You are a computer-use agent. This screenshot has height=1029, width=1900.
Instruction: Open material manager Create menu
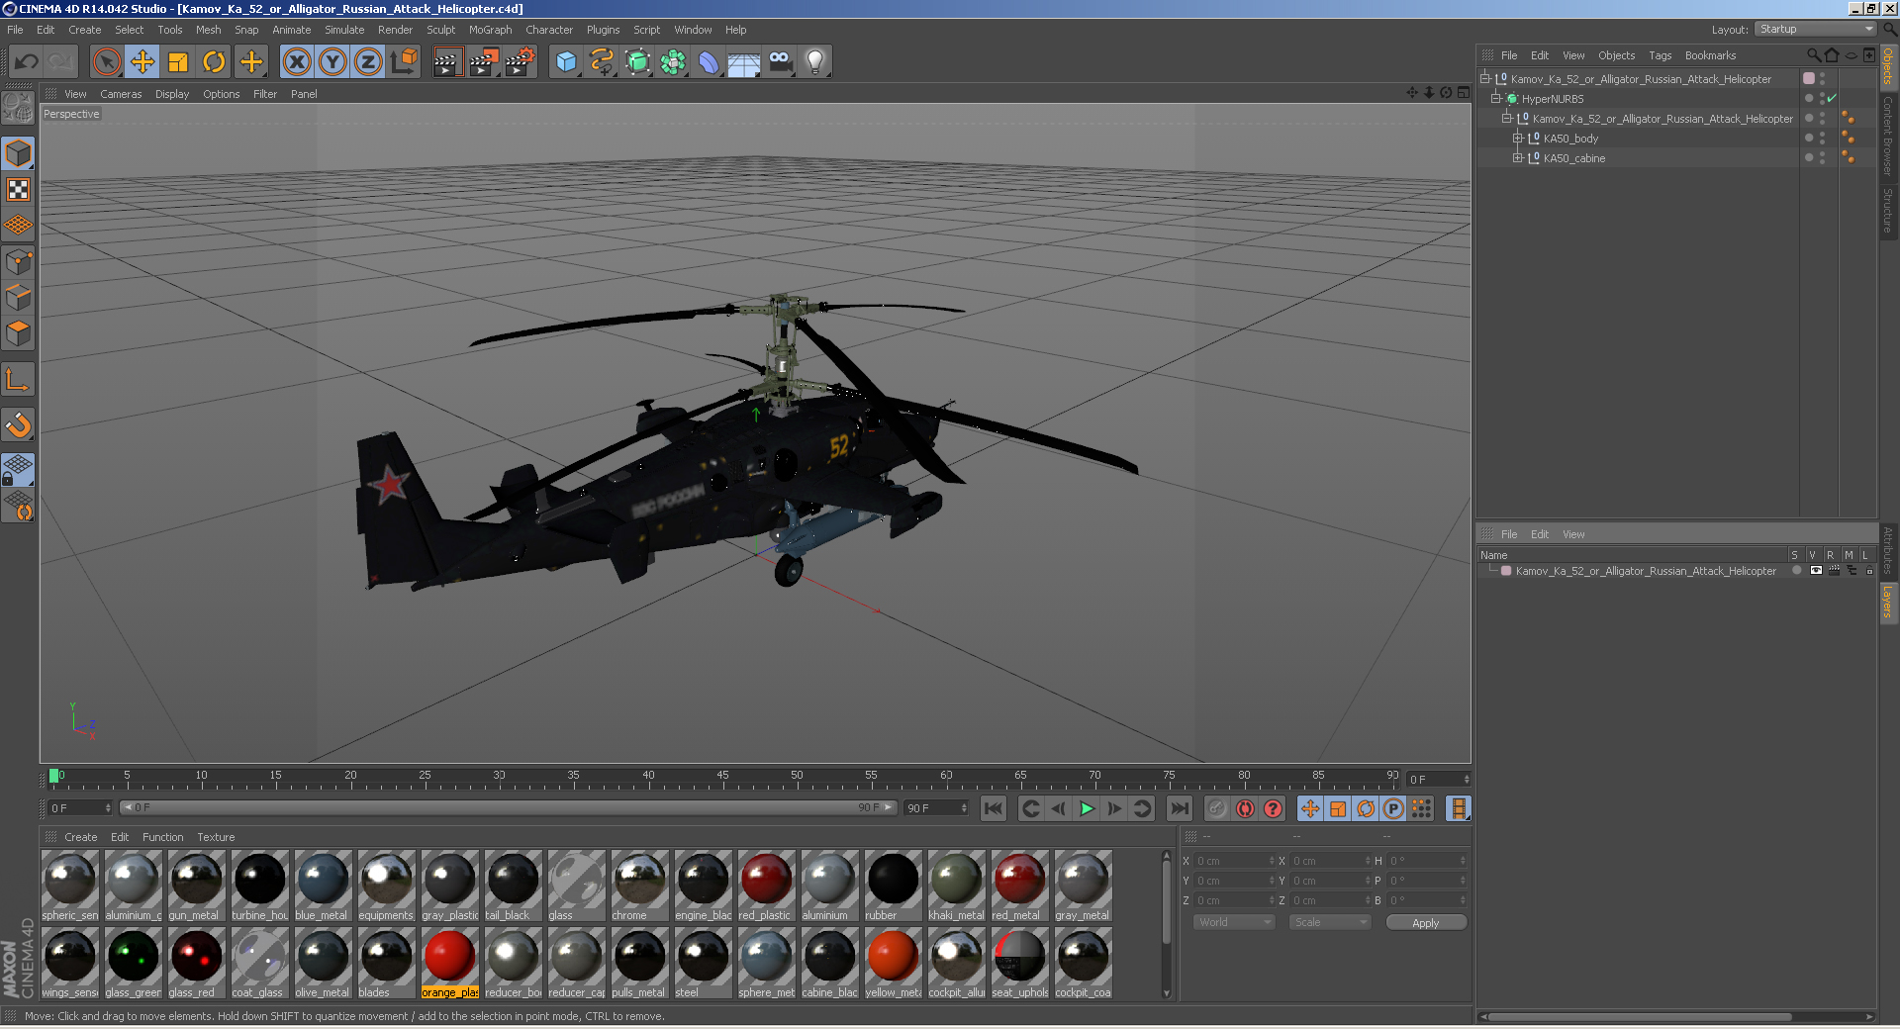coord(81,837)
